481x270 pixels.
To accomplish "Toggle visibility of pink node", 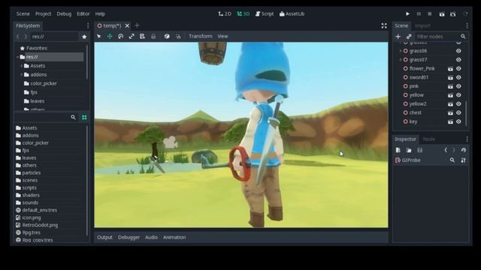I will point(458,86).
